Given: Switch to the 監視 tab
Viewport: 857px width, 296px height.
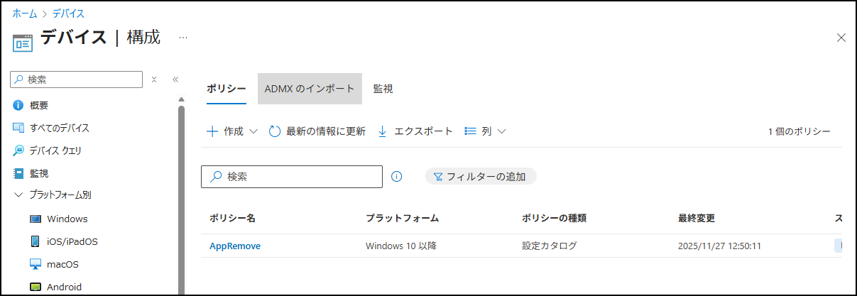Looking at the screenshot, I should pos(383,89).
